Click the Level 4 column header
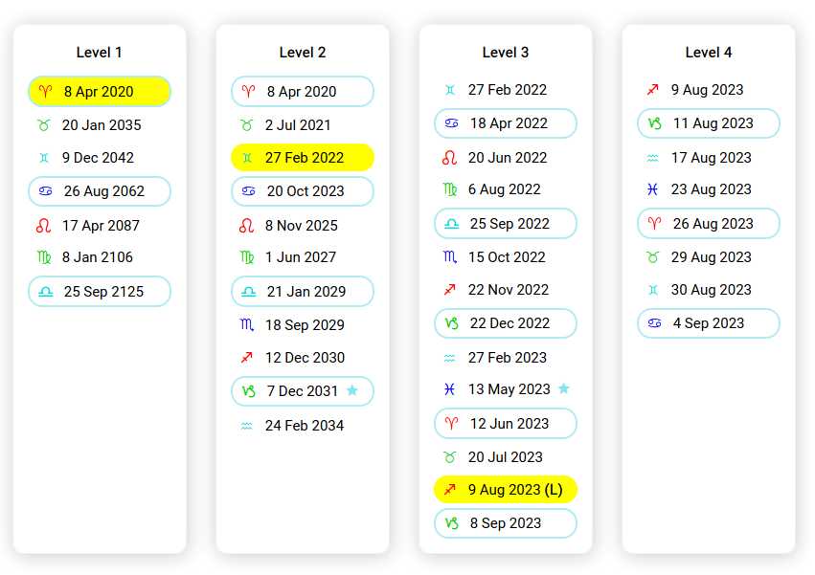815x575 pixels. tap(709, 53)
